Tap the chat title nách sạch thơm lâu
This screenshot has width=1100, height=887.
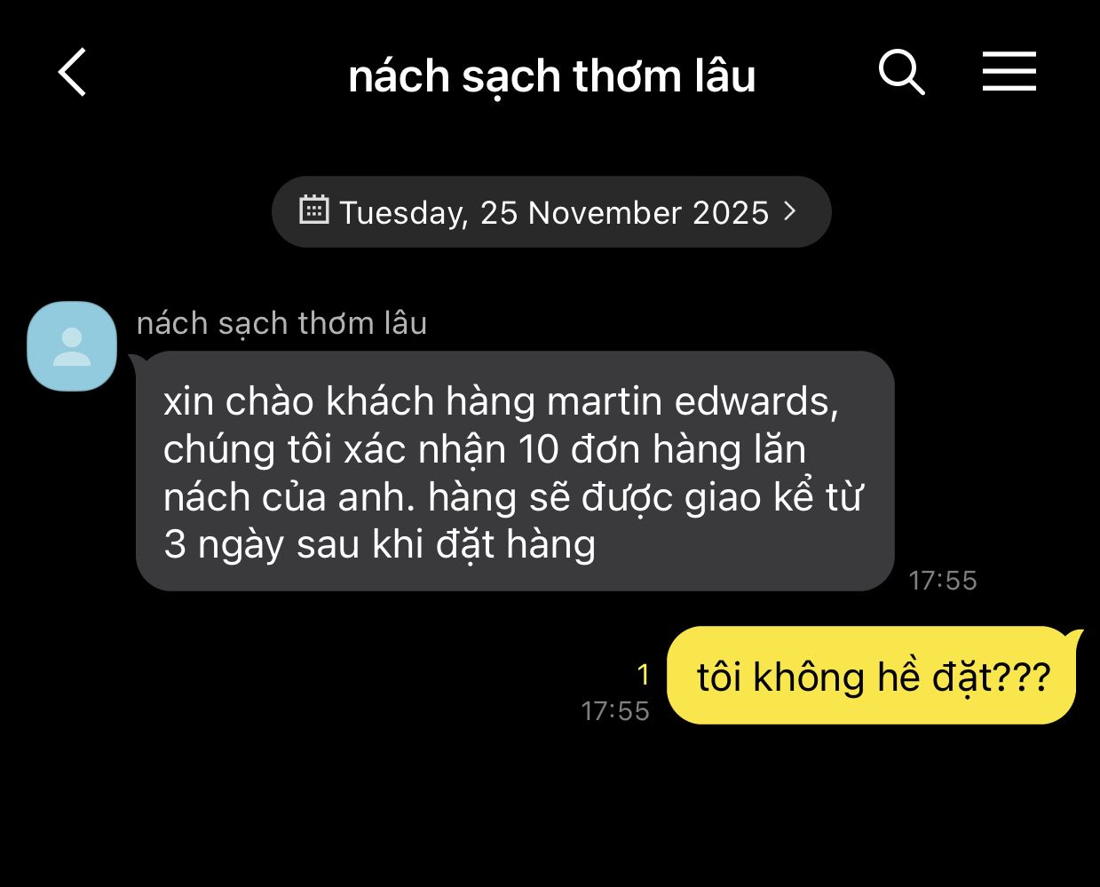[x=551, y=76]
